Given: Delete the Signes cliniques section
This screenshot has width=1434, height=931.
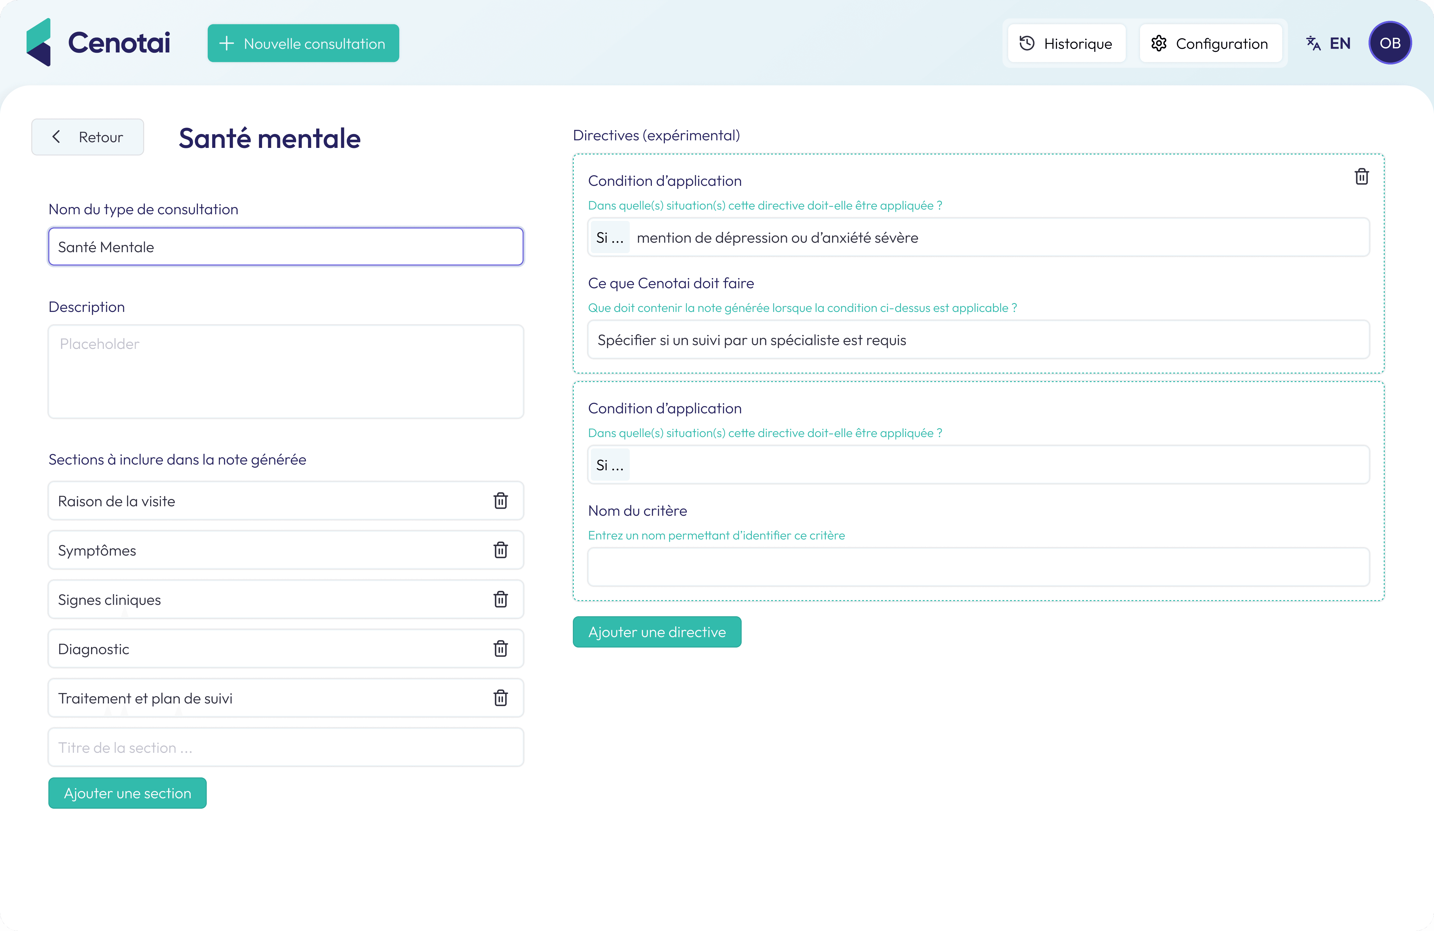Looking at the screenshot, I should (500, 600).
